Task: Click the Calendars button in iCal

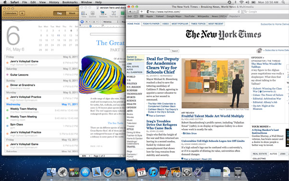Action: pyautogui.click(x=10, y=13)
